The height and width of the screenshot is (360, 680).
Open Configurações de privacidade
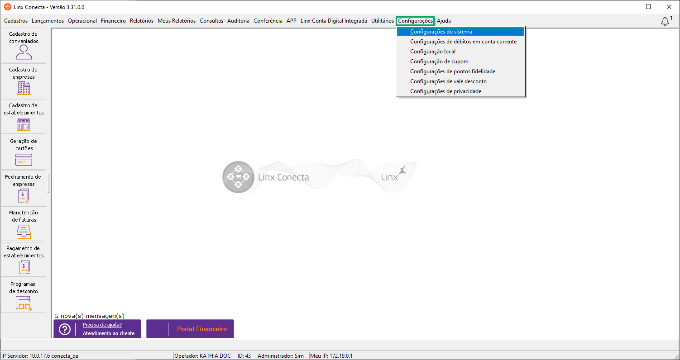coord(460,91)
